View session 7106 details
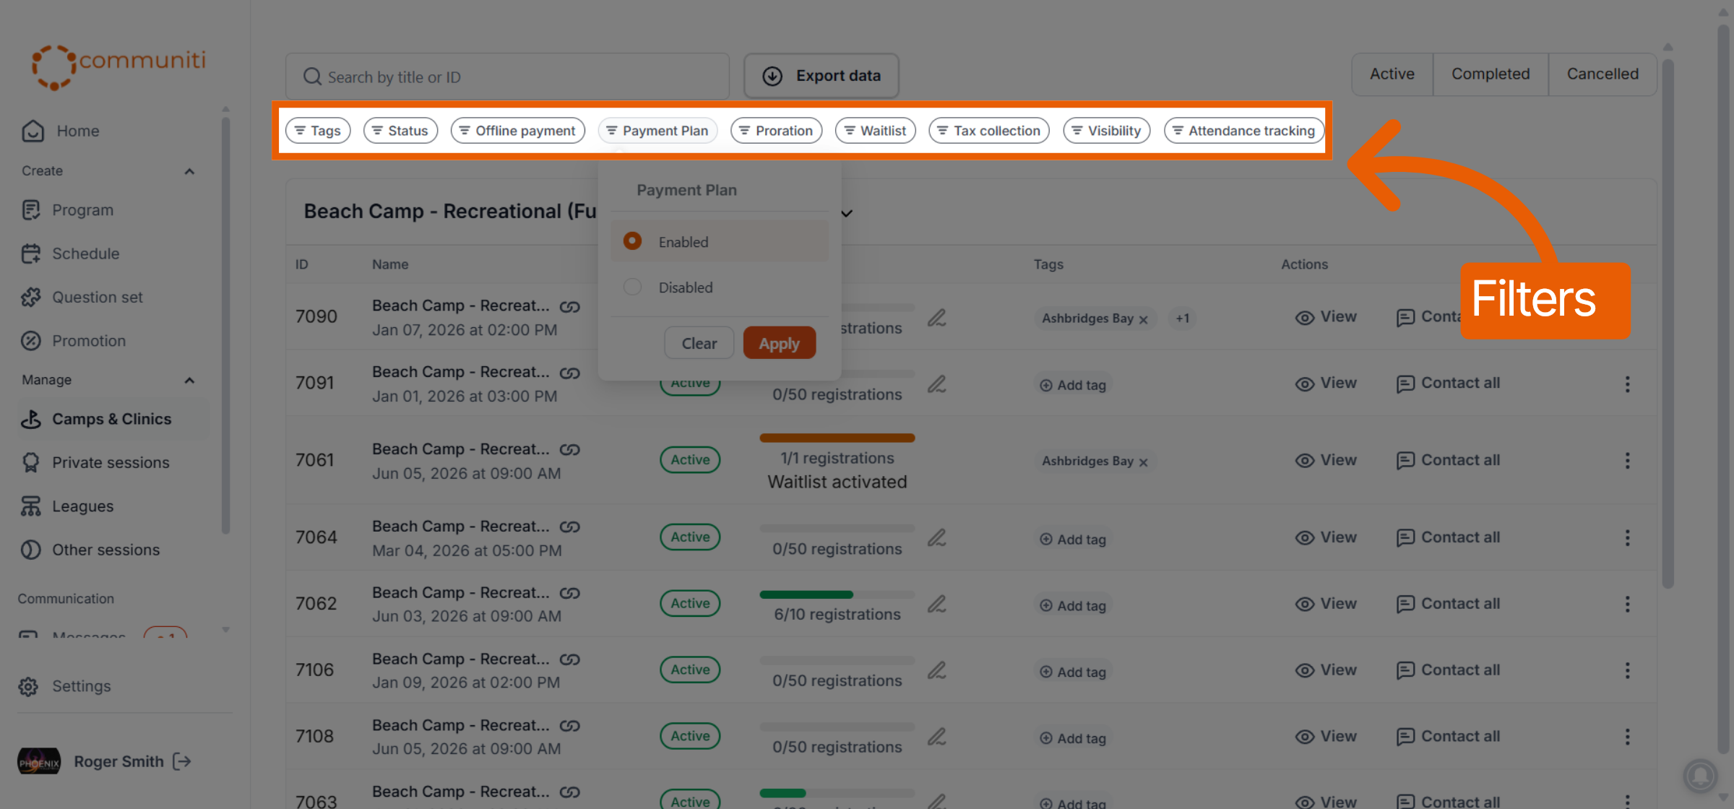 click(x=1326, y=670)
